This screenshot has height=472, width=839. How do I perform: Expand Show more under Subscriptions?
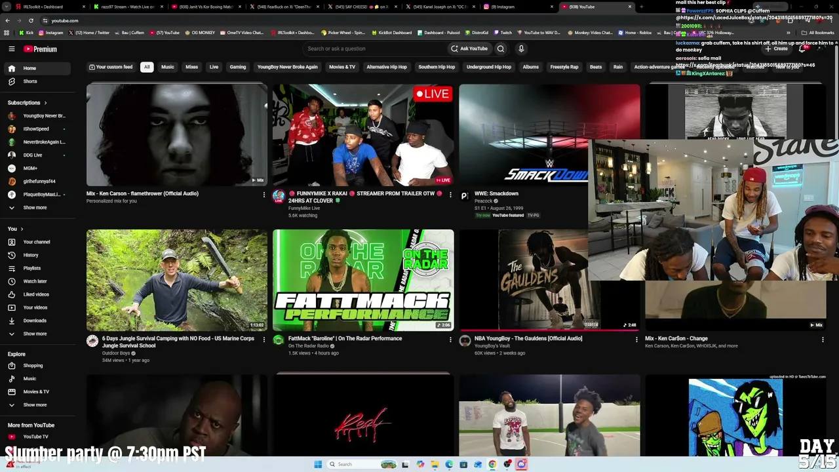pyautogui.click(x=37, y=208)
